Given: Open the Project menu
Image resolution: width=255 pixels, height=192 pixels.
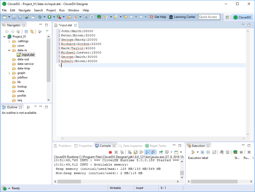Looking at the screenshot, I should tap(51, 10).
